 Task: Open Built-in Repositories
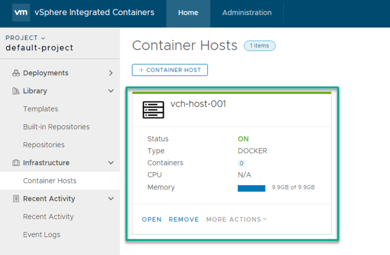(56, 127)
